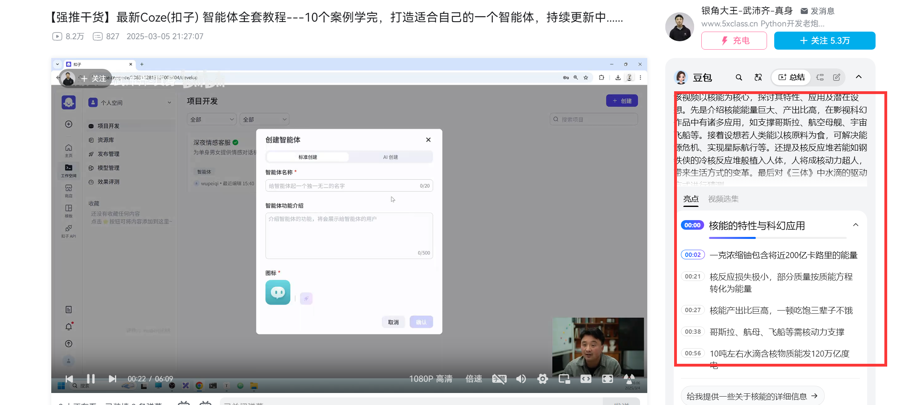This screenshot has height=405, width=902.
Task: Open the 个人空间 dropdown in Coze
Action: 130,102
